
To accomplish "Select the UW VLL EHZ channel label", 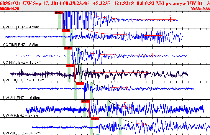I will click(22, 98).
